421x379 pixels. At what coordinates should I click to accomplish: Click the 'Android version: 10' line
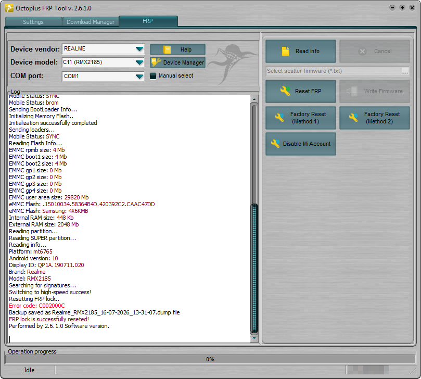tap(33, 258)
